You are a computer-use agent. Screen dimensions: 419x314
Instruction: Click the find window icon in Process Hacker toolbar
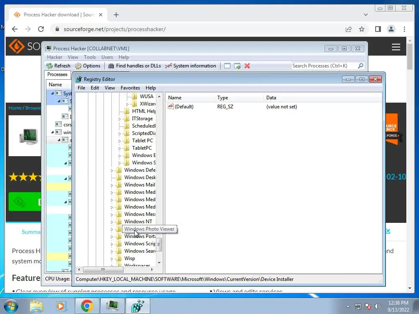(227, 66)
